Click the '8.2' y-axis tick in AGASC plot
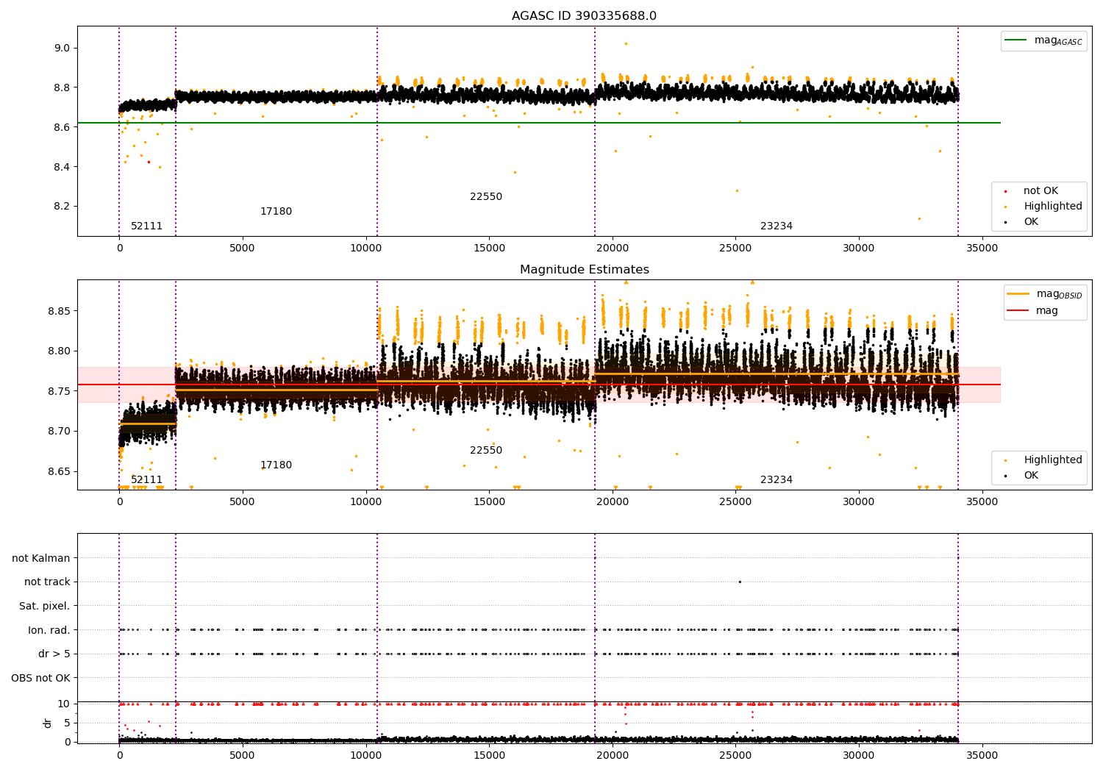1103x772 pixels. [62, 207]
